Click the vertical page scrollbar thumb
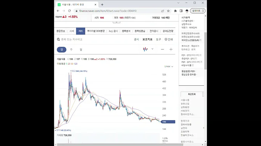 (x=206, y=51)
